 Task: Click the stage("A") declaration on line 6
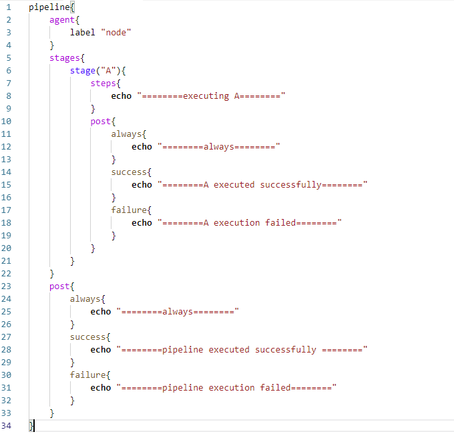95,70
